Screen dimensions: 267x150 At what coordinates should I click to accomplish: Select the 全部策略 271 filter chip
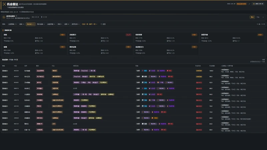coord(13,24)
